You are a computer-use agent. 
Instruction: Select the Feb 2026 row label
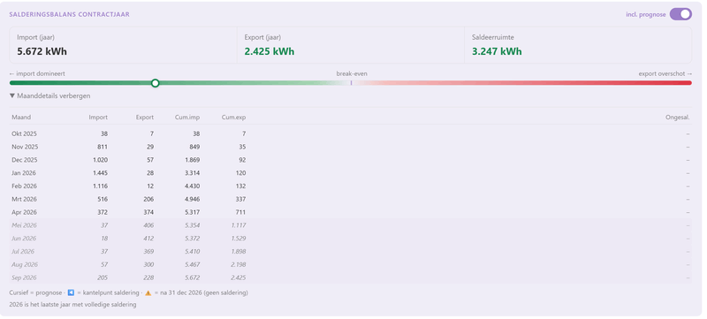click(25, 186)
